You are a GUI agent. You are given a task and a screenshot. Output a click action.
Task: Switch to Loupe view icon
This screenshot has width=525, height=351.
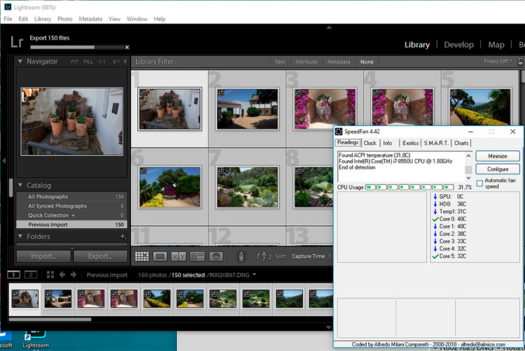159,257
